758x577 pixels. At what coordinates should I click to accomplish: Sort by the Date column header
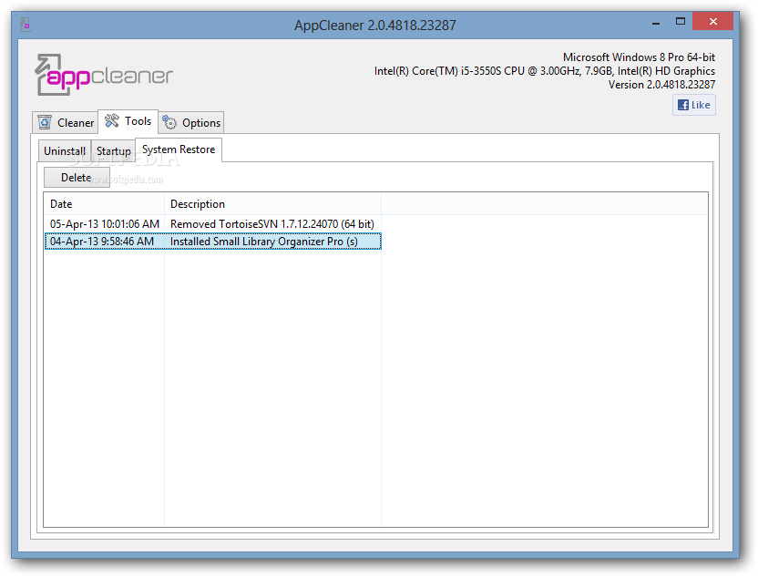coord(104,204)
